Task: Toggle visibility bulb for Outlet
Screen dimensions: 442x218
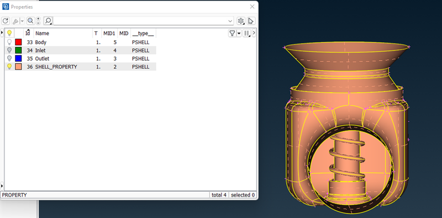Action: tap(9, 59)
